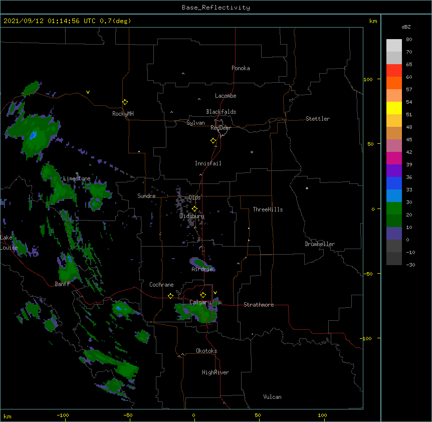Select the slate-blue 0-10 dBZ legend swatch
This screenshot has width=432, height=422.
tap(394, 234)
